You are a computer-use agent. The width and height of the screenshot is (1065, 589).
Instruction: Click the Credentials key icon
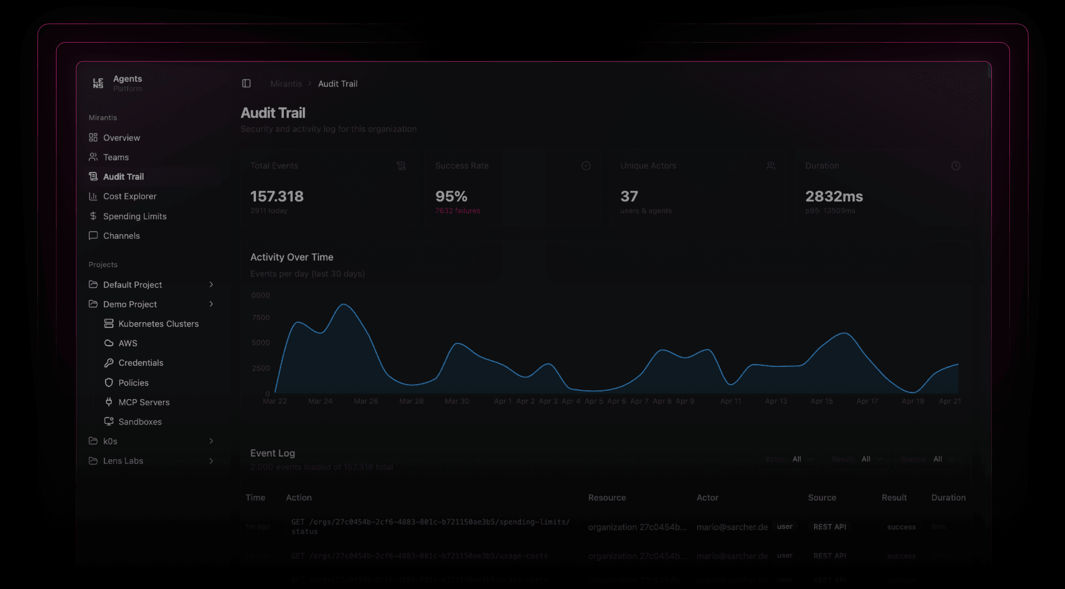[109, 363]
